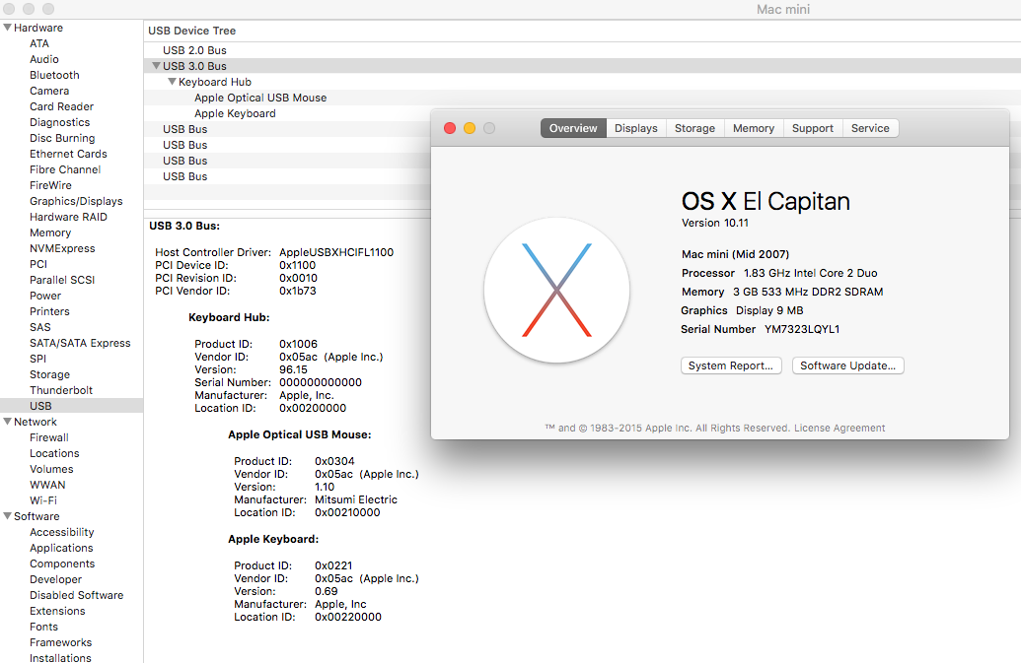Select Frameworks under Software

tap(60, 642)
